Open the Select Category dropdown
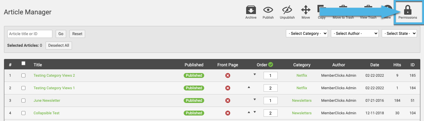Screen dimensions: 424x121 (307, 34)
